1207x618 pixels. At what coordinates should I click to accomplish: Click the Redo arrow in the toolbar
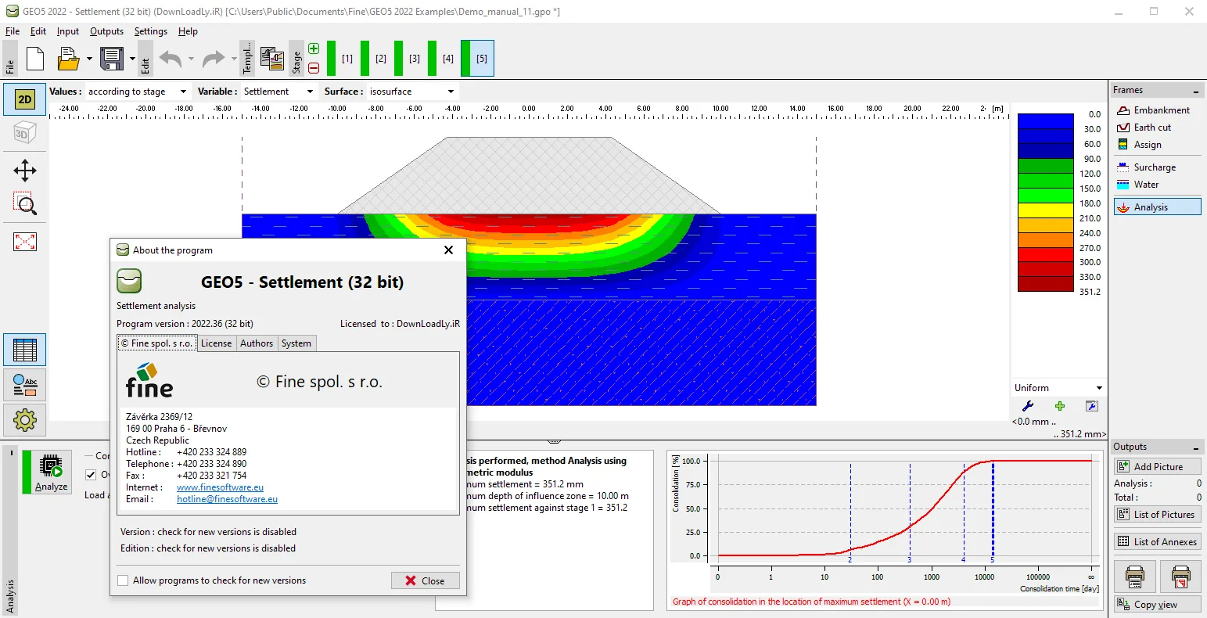213,59
